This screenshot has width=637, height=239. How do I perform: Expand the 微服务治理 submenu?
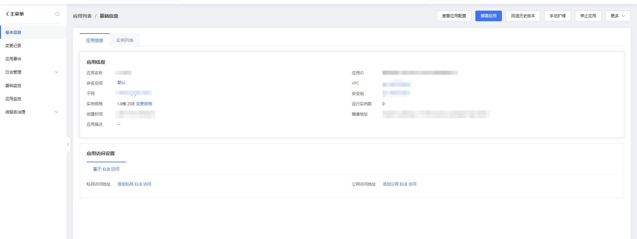coord(56,112)
